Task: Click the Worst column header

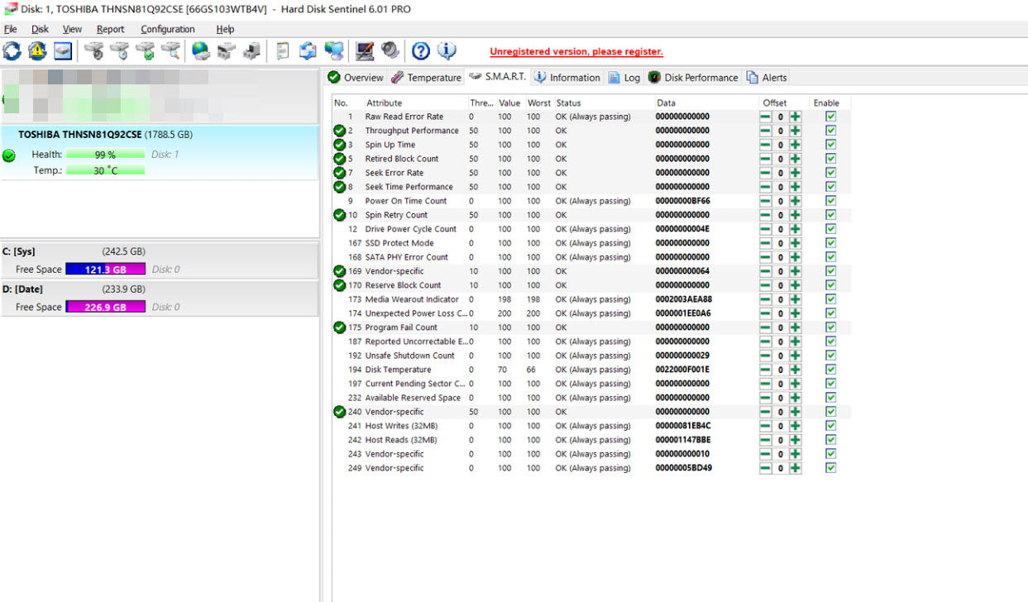Action: click(538, 103)
